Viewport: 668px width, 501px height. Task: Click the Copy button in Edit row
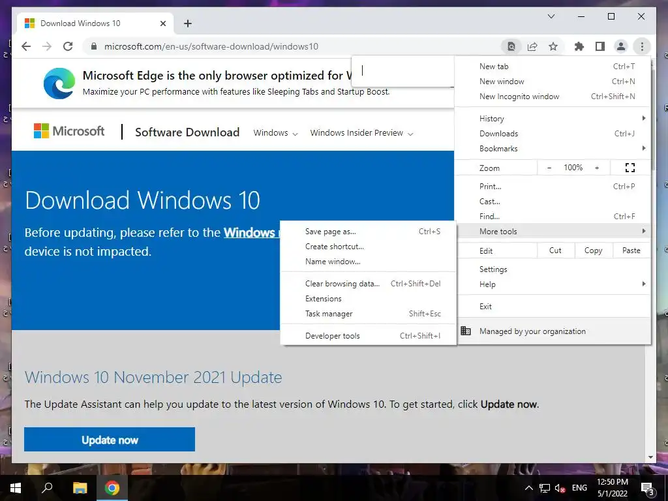pyautogui.click(x=594, y=250)
